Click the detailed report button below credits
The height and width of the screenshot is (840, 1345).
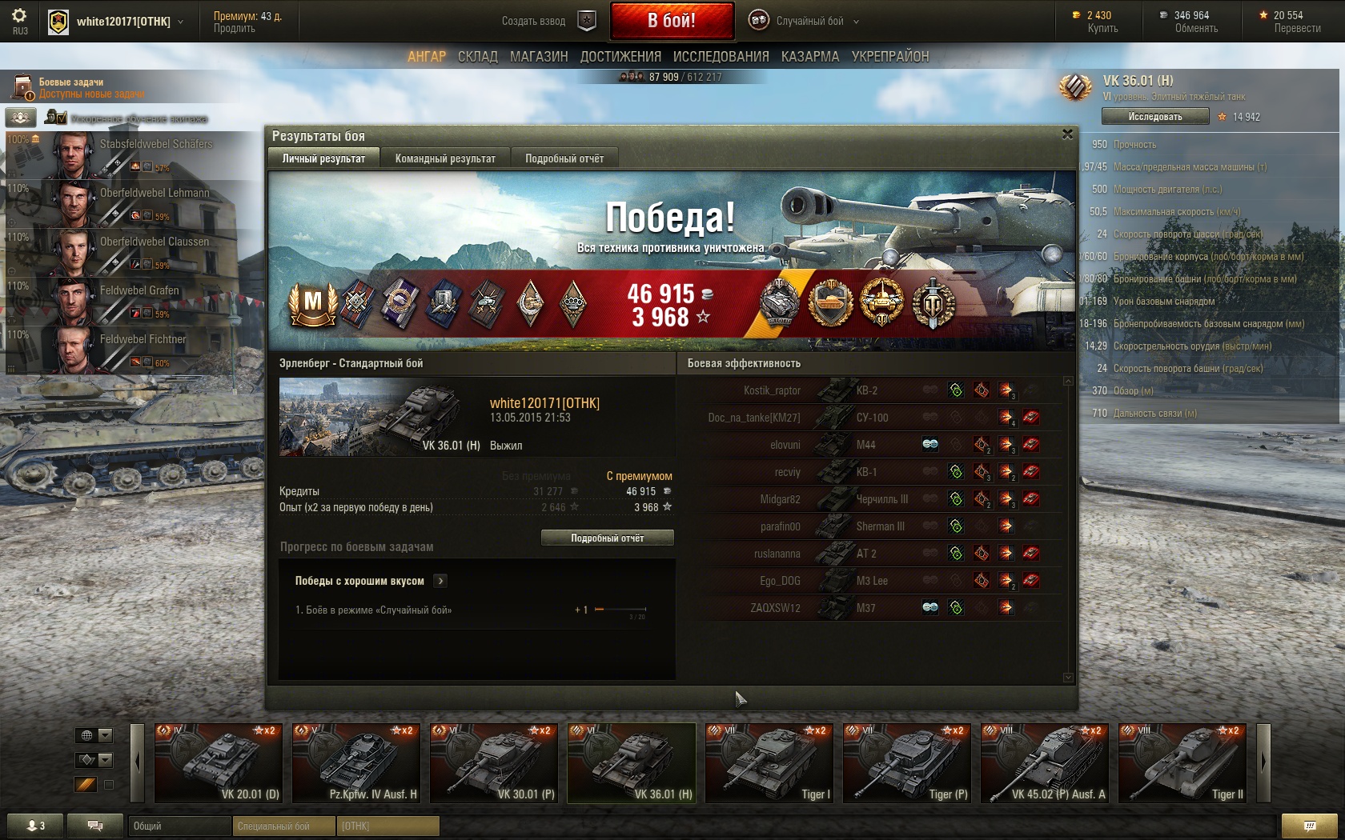pyautogui.click(x=607, y=538)
